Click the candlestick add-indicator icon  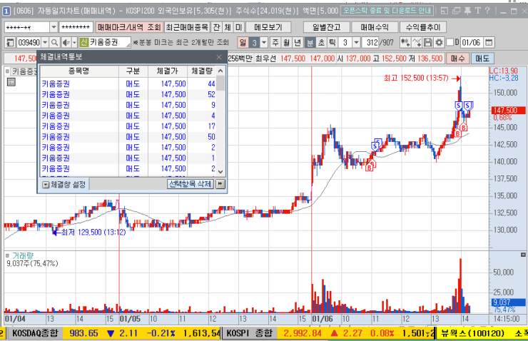405,42
